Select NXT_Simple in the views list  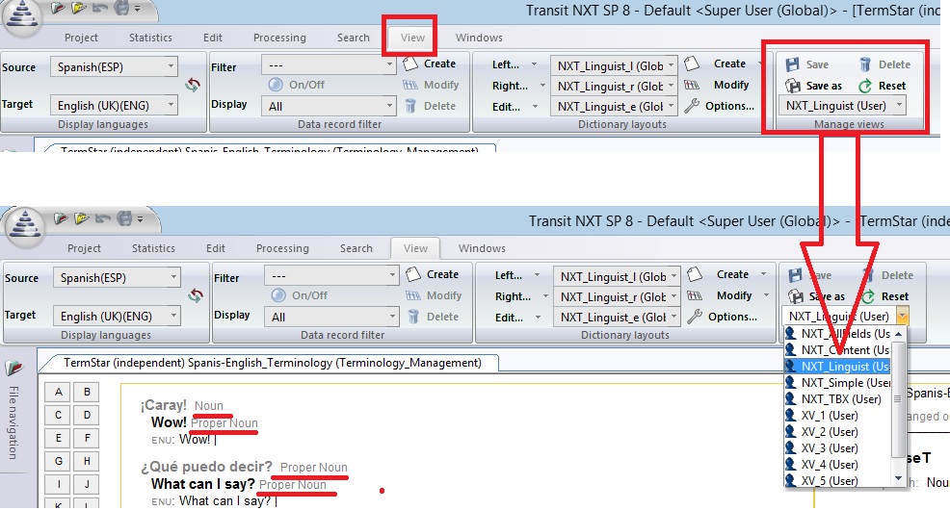(838, 382)
